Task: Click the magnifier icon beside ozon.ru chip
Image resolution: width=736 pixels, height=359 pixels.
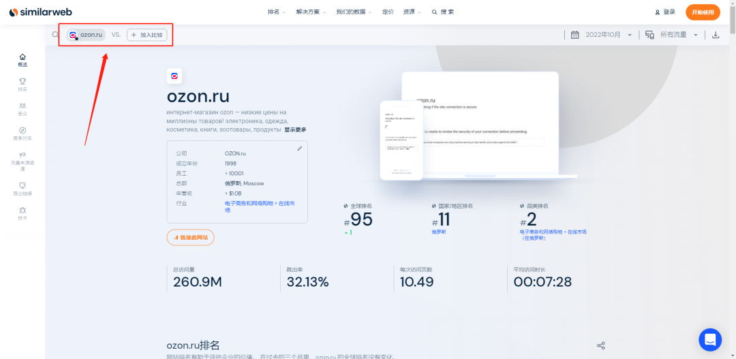Action: click(55, 35)
